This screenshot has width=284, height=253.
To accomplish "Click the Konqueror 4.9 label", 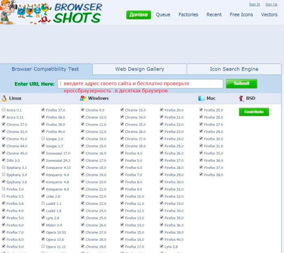I will pyautogui.click(x=58, y=189).
